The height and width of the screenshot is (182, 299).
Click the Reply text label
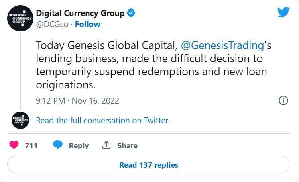[x=79, y=146]
